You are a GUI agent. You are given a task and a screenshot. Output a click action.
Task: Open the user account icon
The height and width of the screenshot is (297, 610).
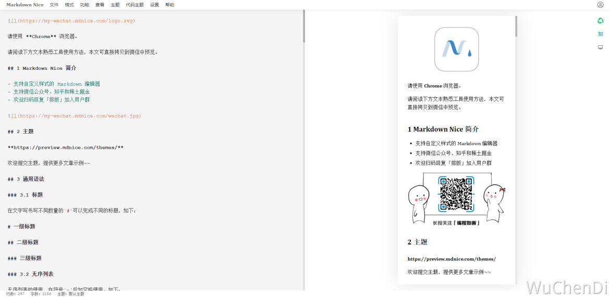pyautogui.click(x=600, y=5)
